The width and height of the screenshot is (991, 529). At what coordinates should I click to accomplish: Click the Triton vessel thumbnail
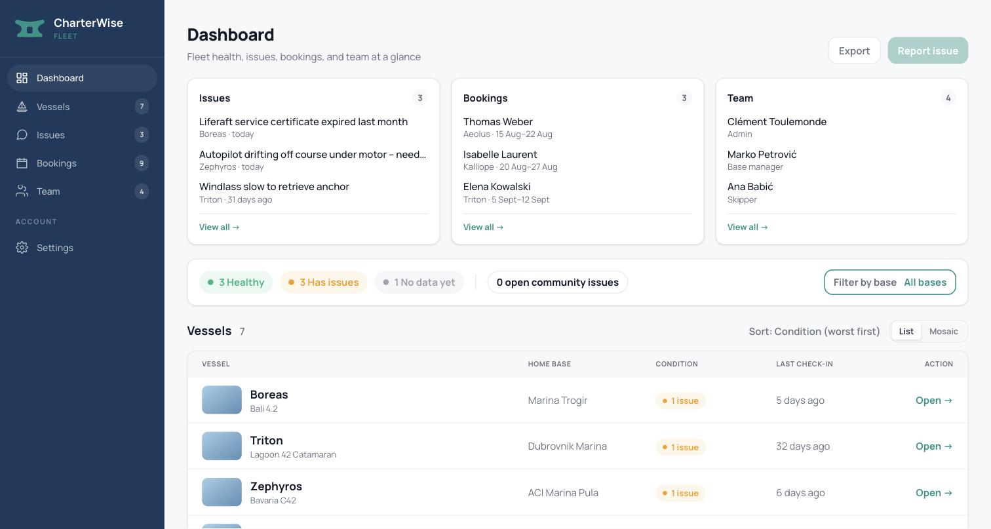(x=222, y=446)
